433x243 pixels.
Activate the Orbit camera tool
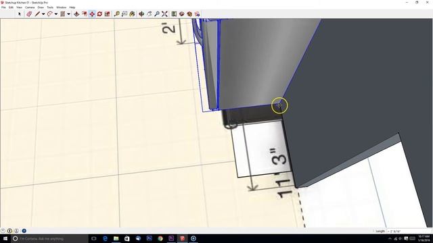141,13
